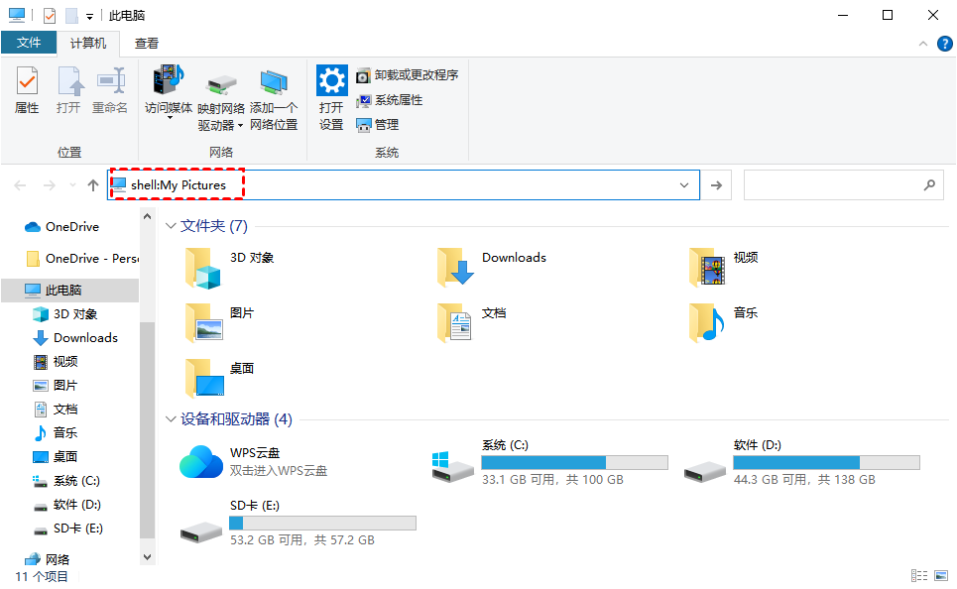Viewport: 957px width, 589px height.
Task: Collapse the ribbon with the chevron arrow
Action: click(x=921, y=44)
